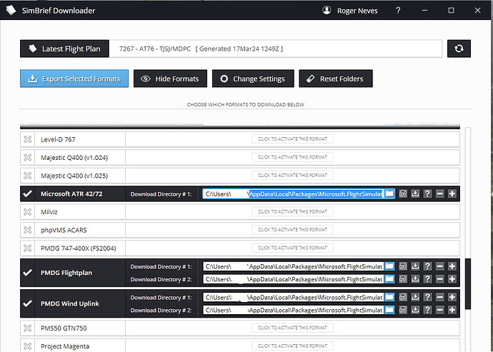Refresh the latest flight plan
Screen dimensions: 493x352
tap(458, 49)
